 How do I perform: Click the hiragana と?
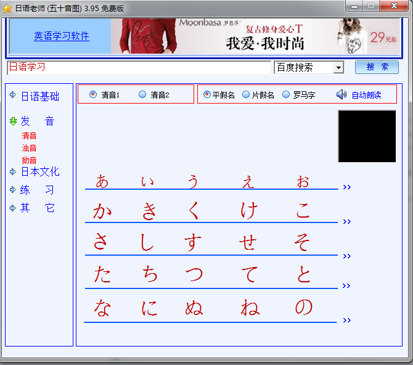pos(304,274)
